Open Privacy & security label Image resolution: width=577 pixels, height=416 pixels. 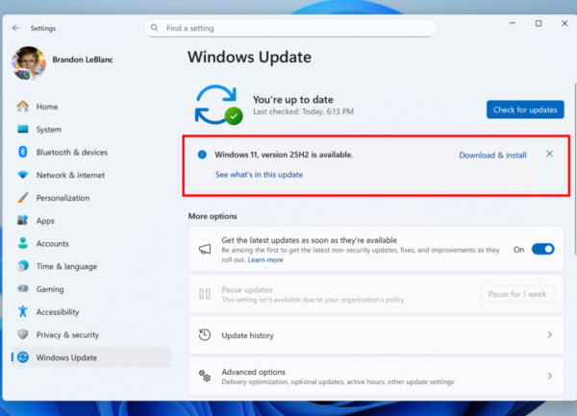[67, 334]
